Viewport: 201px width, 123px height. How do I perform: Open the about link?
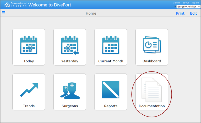point(186,3)
